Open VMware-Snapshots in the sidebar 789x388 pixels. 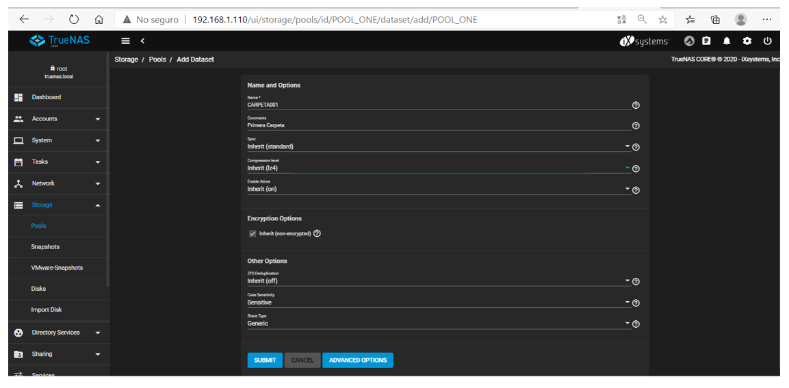click(57, 268)
